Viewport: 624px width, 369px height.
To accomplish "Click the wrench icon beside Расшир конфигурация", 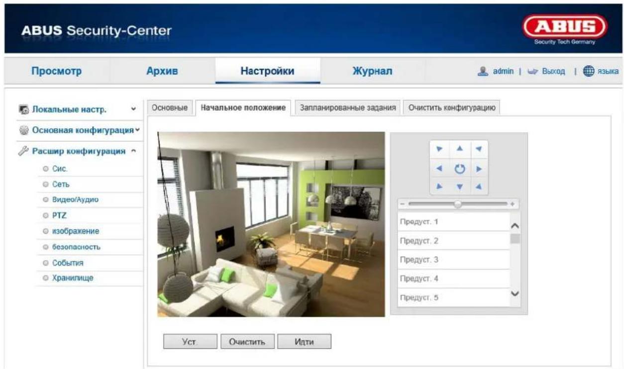I will [x=24, y=151].
